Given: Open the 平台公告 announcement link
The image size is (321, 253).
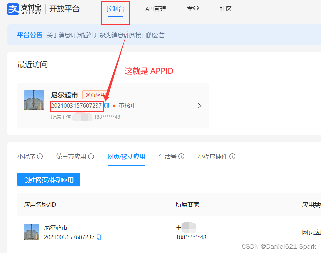Looking at the screenshot, I should [30, 34].
